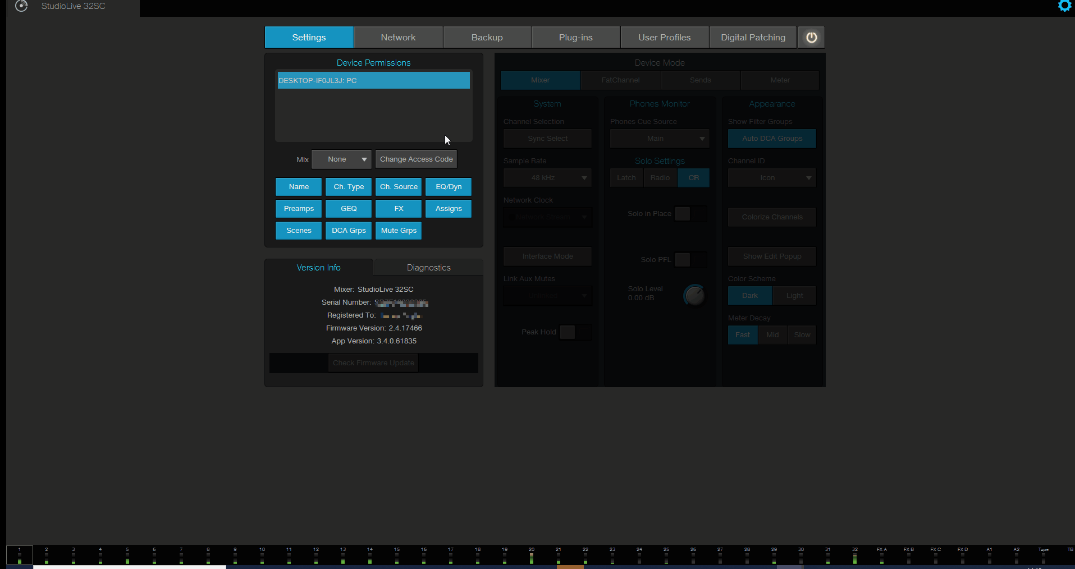1075x569 pixels.
Task: Click the StudioLive circular logo icon
Action: click(21, 6)
